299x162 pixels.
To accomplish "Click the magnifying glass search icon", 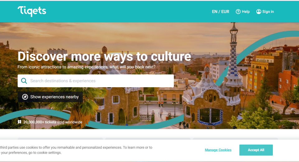I will (24, 81).
